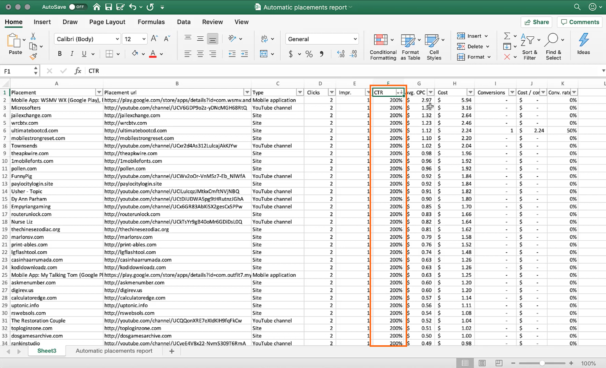Click the Increase Indent icon

(x=244, y=54)
